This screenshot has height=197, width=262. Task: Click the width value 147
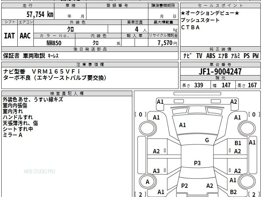pos(226,85)
